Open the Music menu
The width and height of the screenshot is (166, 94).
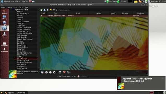point(3,7)
